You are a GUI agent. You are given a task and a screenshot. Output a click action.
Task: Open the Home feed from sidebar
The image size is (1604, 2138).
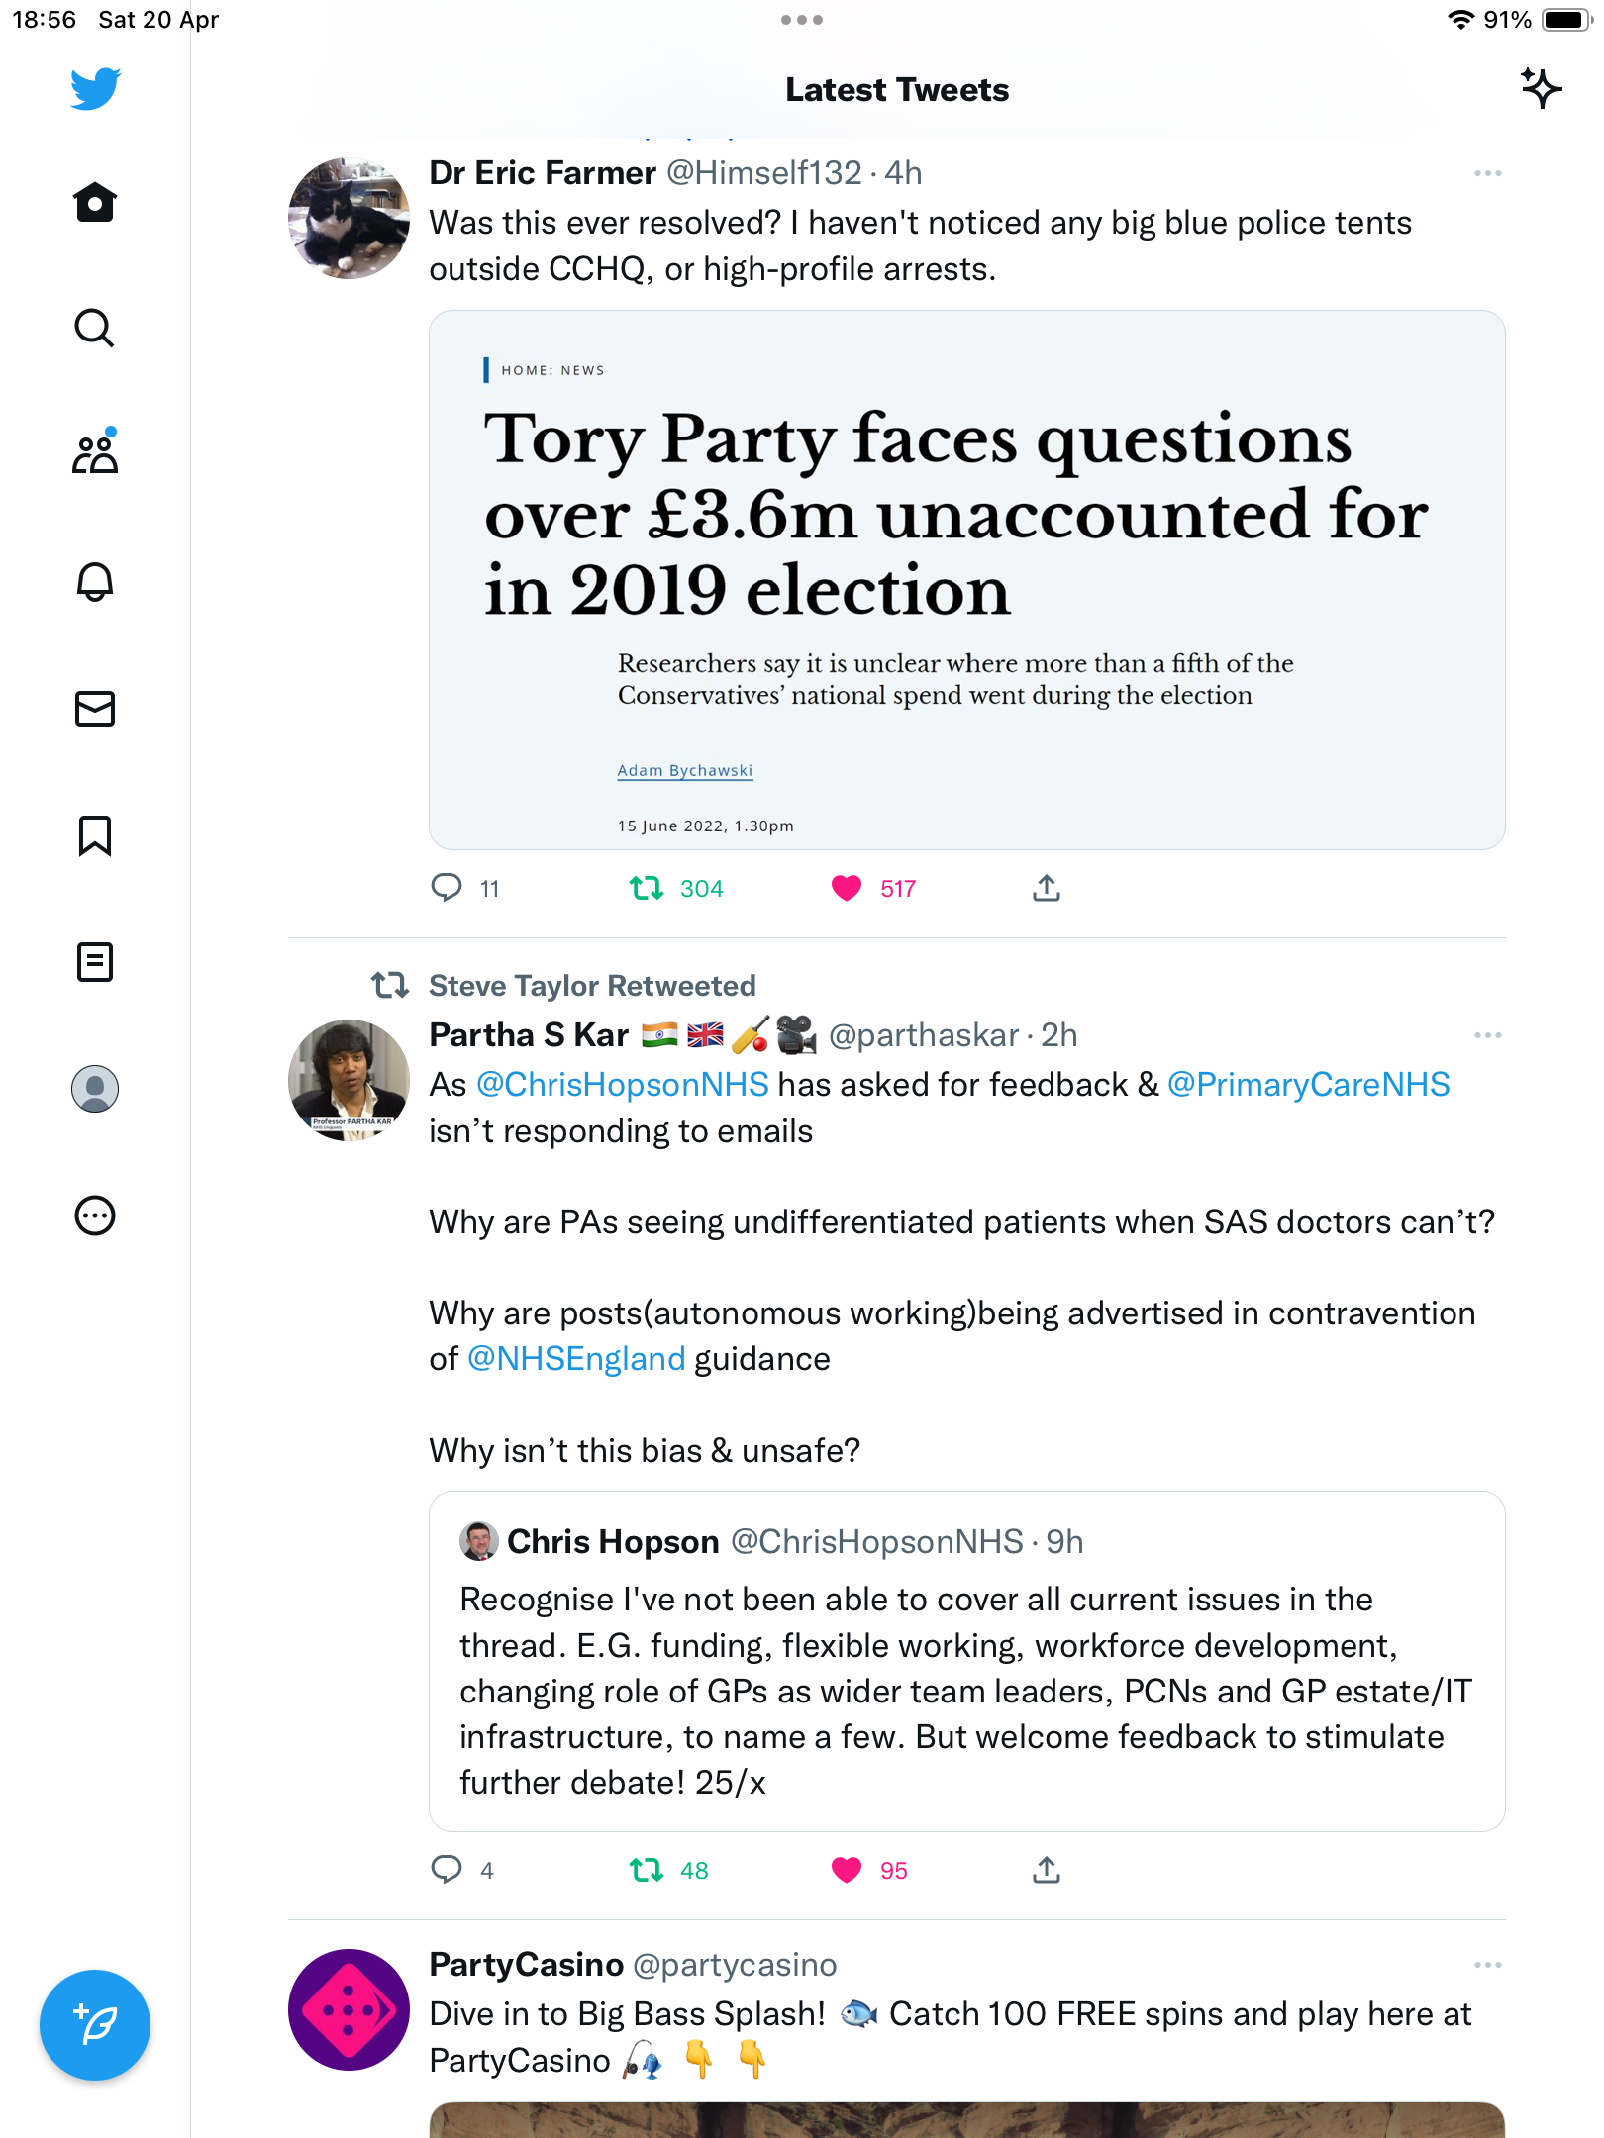point(95,202)
